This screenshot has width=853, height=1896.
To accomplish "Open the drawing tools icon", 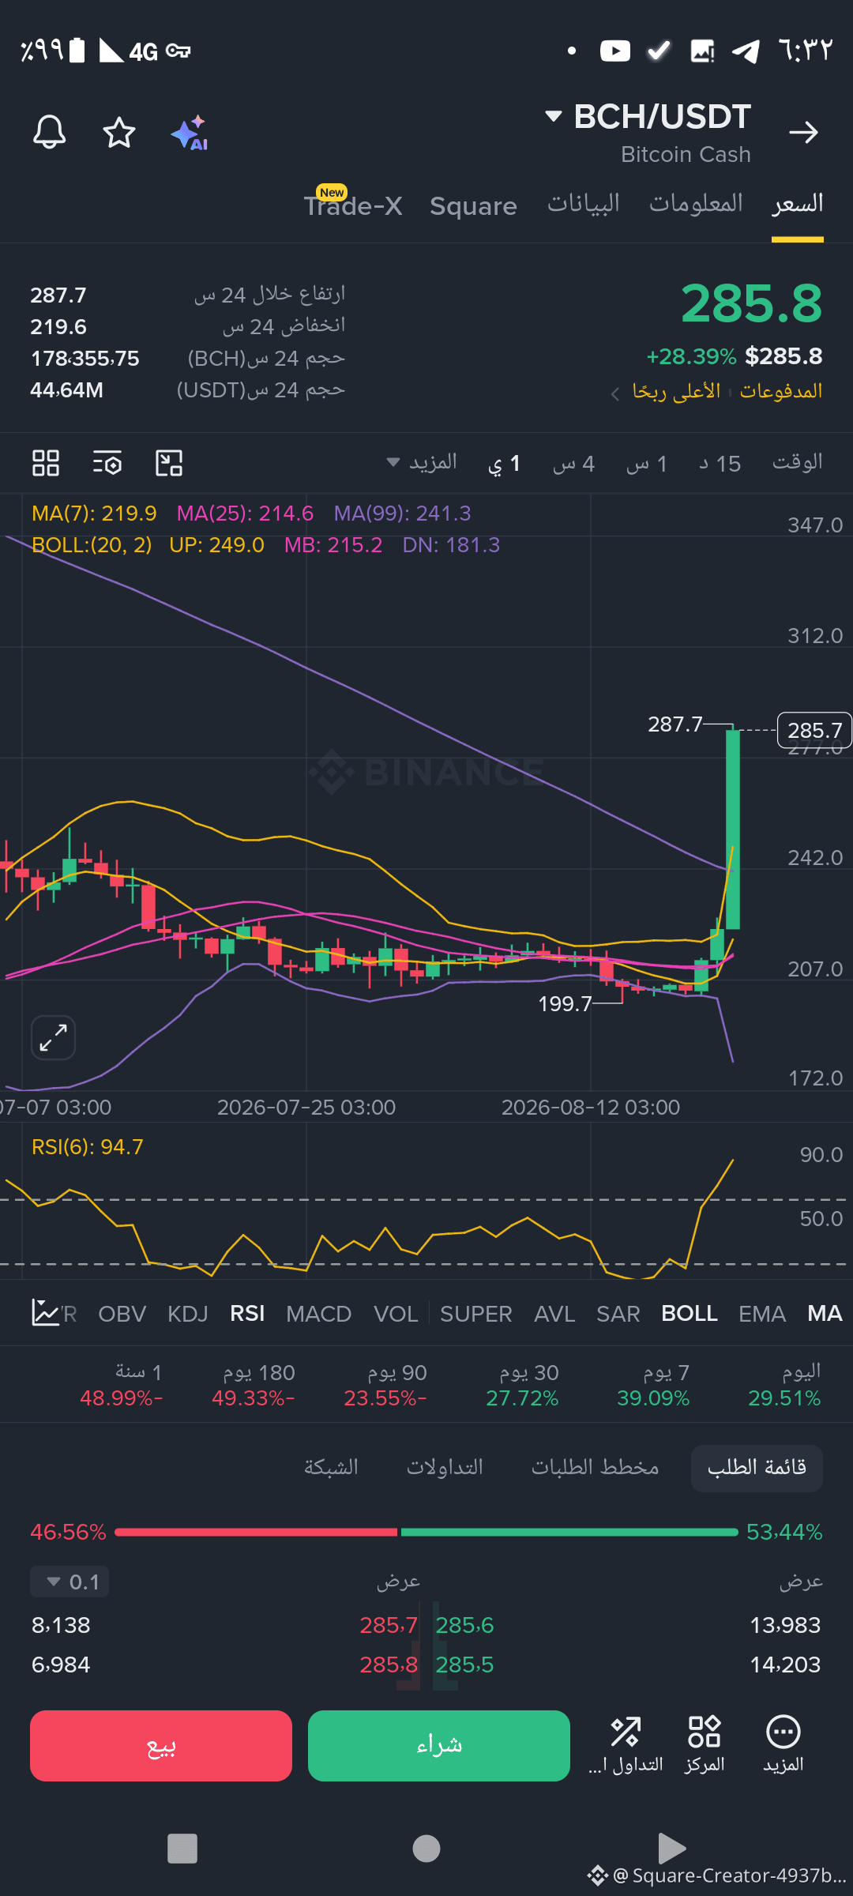I will (x=169, y=463).
